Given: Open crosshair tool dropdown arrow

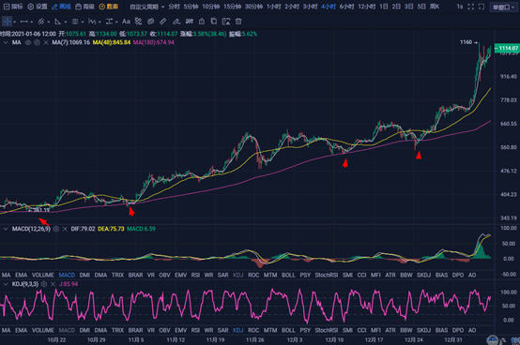Looking at the screenshot, I should point(15,22).
